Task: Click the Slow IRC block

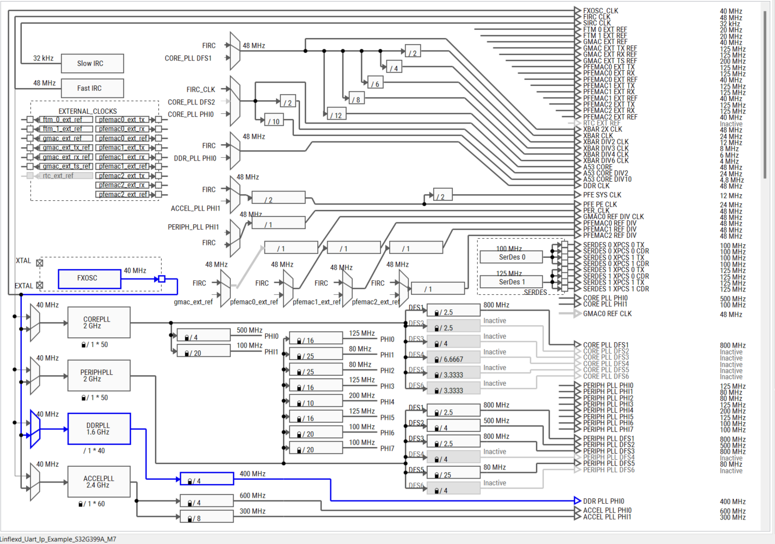Action: click(x=93, y=64)
